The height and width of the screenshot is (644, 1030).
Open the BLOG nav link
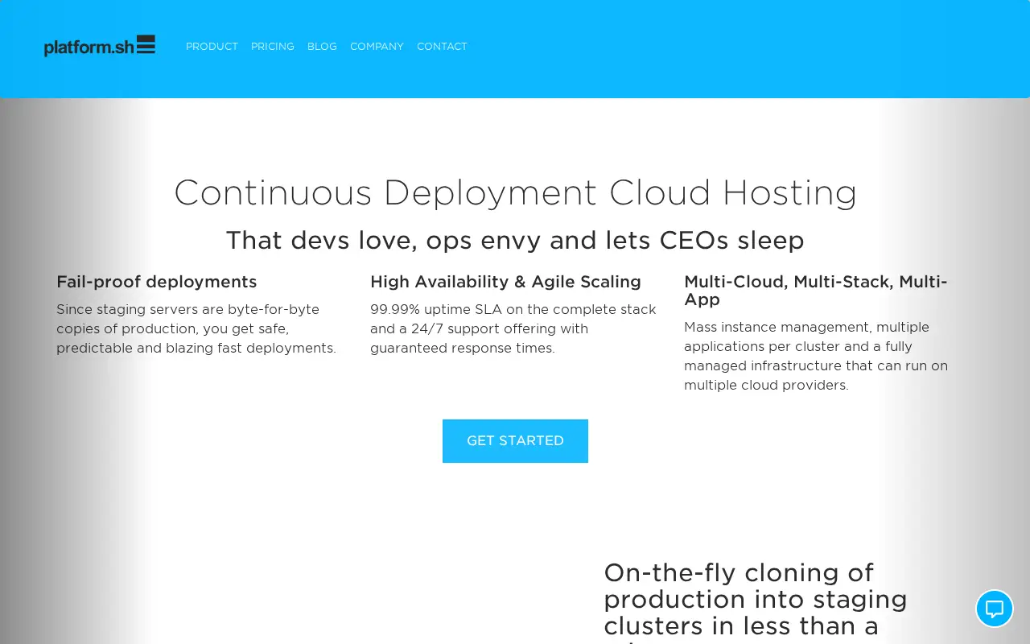point(322,47)
